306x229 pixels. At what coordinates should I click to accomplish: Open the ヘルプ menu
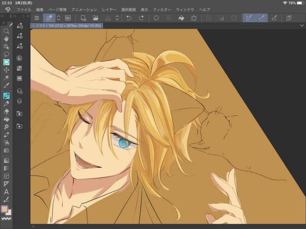click(x=205, y=10)
